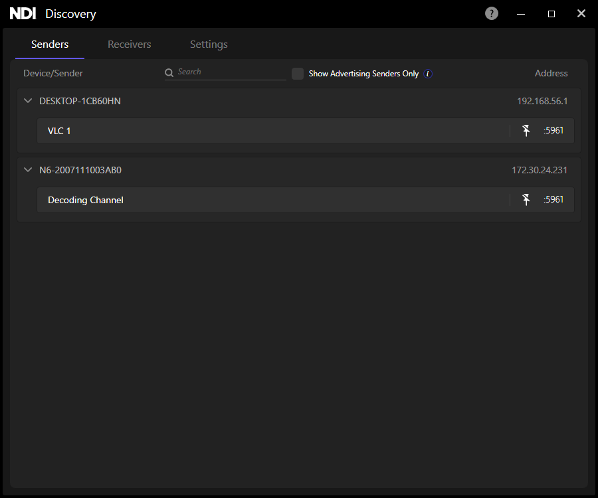598x498 pixels.
Task: Click the Address column header
Action: pos(551,73)
